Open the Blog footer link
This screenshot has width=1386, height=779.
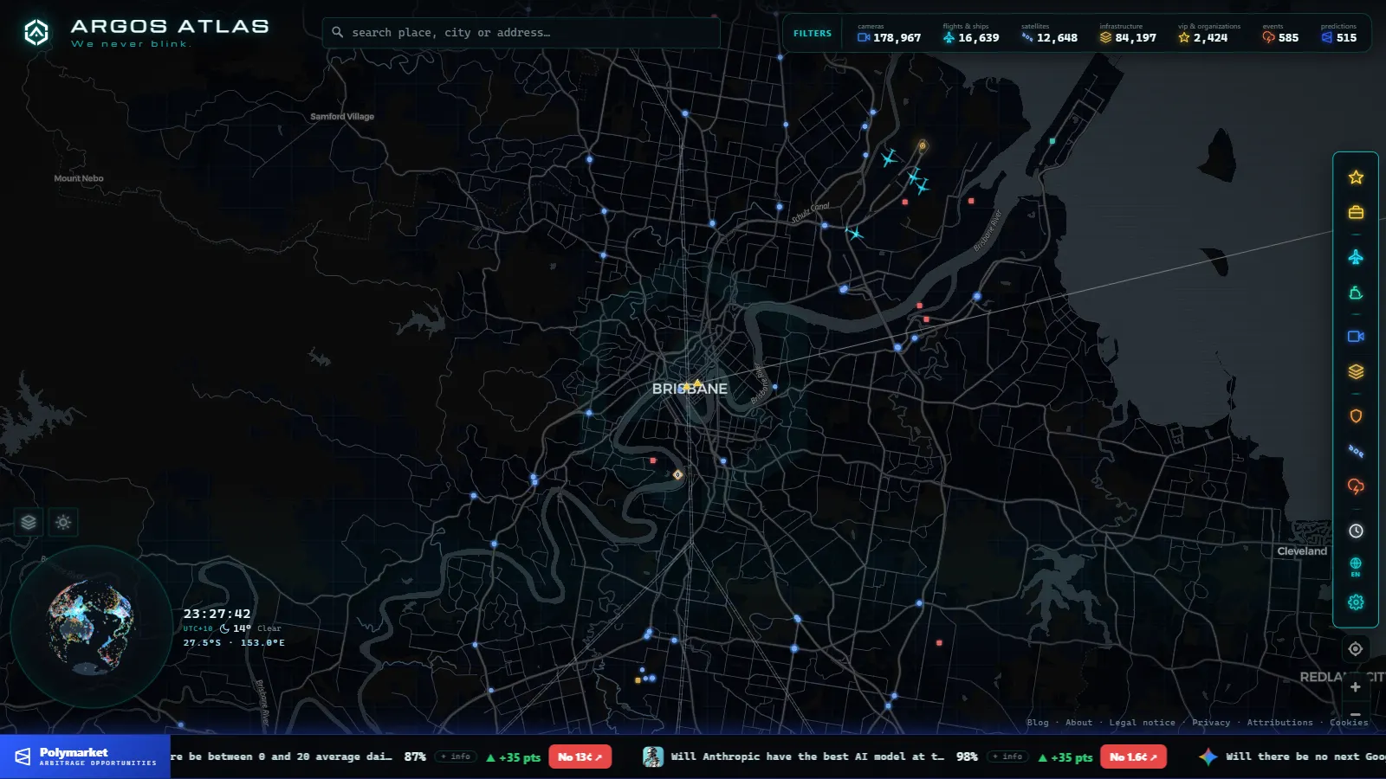[x=1038, y=723]
